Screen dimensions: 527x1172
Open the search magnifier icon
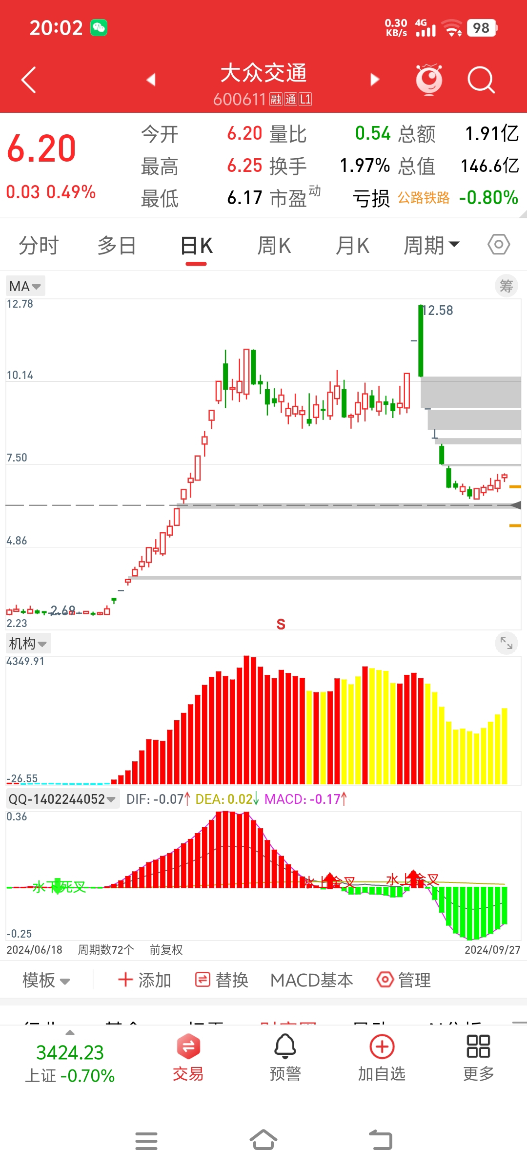point(481,80)
